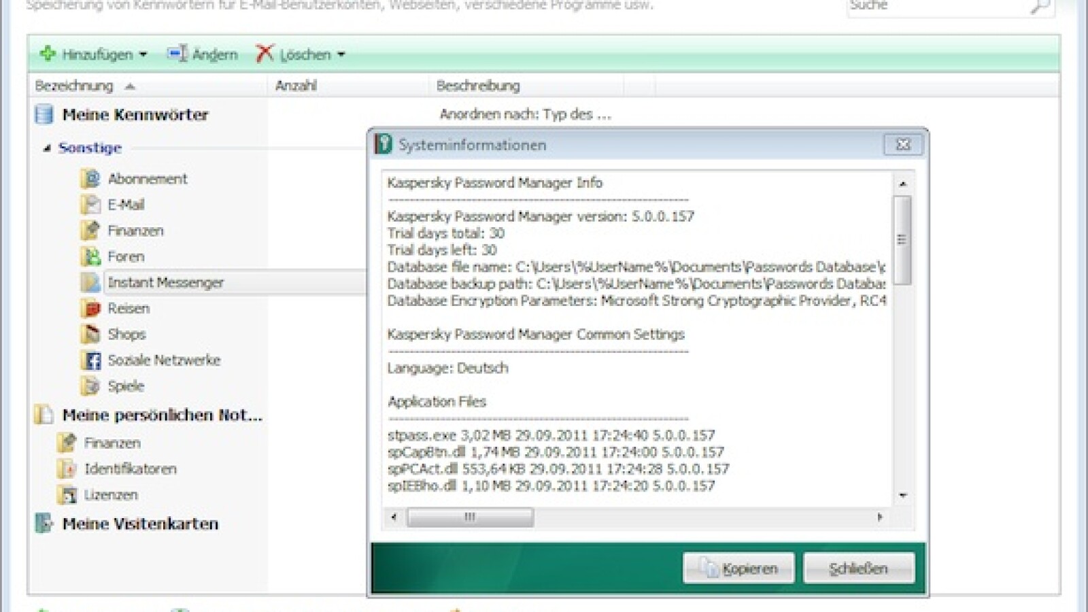
Task: Select the Lizenzen entry
Action: pos(111,494)
